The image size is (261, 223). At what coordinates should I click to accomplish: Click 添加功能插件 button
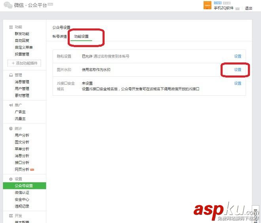(24, 63)
